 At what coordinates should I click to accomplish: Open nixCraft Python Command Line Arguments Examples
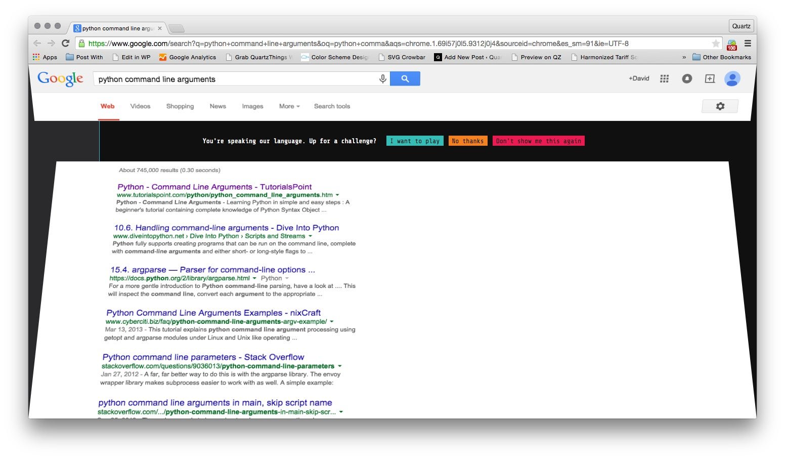pyautogui.click(x=213, y=313)
